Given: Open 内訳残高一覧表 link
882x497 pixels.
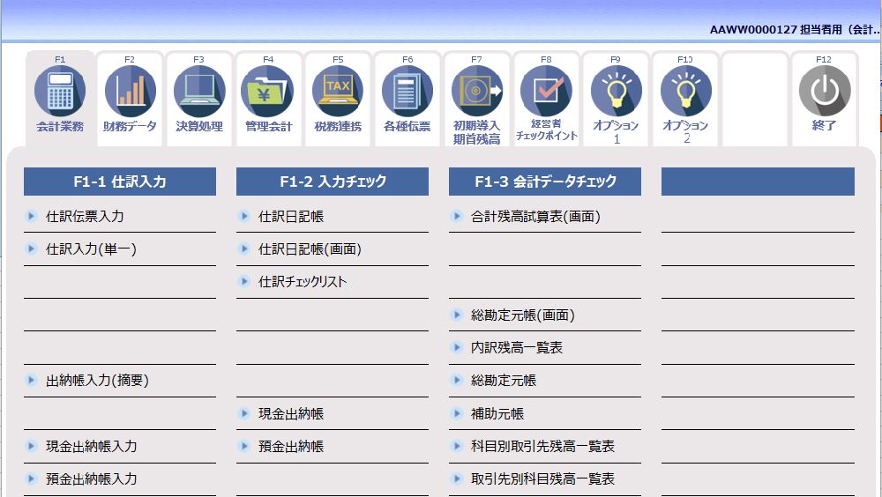Looking at the screenshot, I should pyautogui.click(x=517, y=348).
